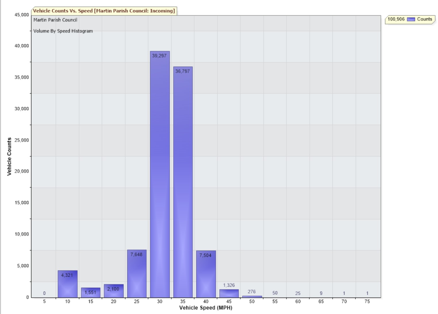The image size is (438, 314).
Task: Select the 25 MPH bar labeled 7,648
Action: [x=137, y=273]
